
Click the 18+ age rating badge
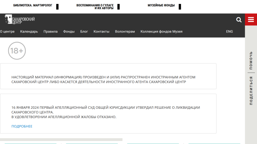tap(17, 51)
